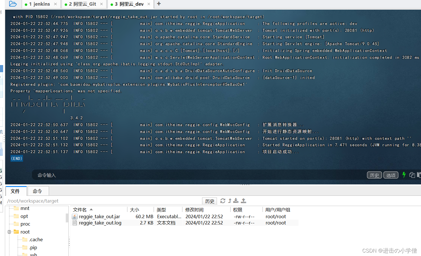
Task: Click the copy icon near terminal bottom right
Action: pyautogui.click(x=412, y=175)
